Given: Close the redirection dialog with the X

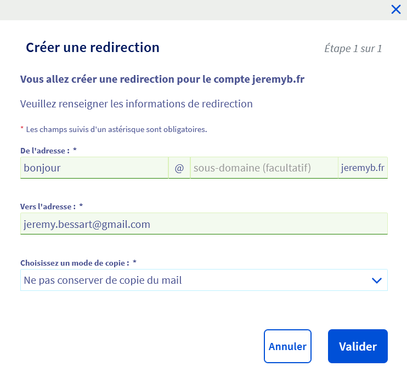Looking at the screenshot, I should point(396,9).
